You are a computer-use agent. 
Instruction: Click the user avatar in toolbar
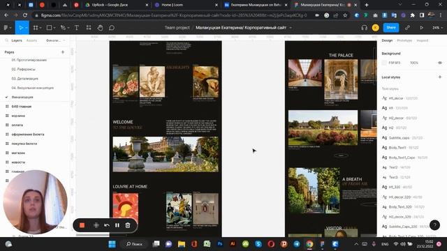point(376,28)
